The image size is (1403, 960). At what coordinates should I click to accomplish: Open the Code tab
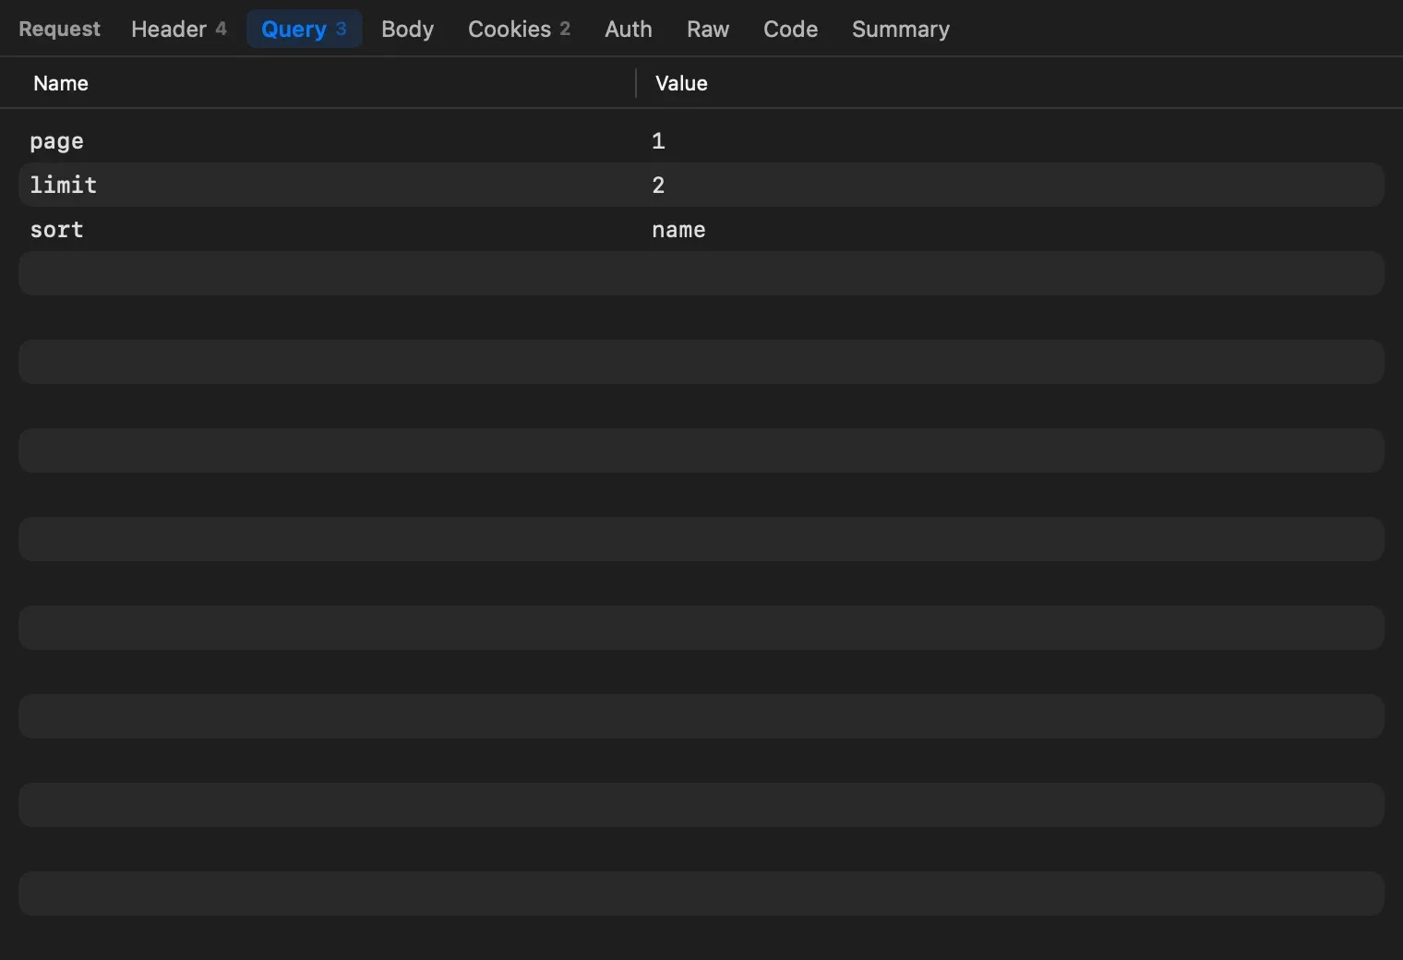point(790,30)
